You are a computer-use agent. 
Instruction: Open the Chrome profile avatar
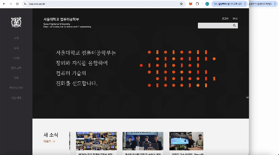click(207, 4)
